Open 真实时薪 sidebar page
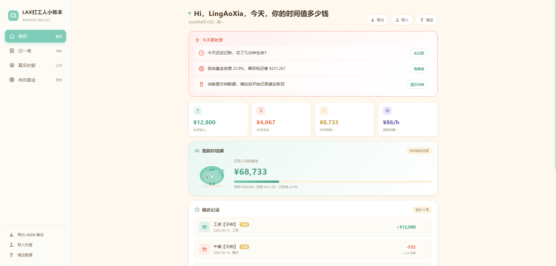The width and height of the screenshot is (556, 266). [x=35, y=65]
